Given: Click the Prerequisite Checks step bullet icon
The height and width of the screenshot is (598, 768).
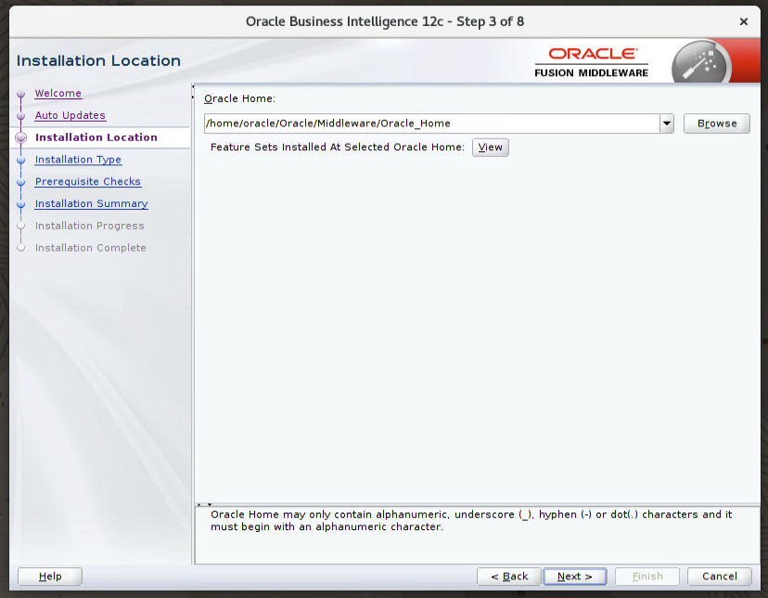Looking at the screenshot, I should 20,182.
